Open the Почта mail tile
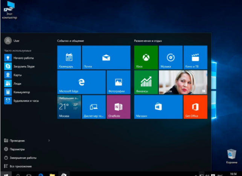 (x=106, y=57)
